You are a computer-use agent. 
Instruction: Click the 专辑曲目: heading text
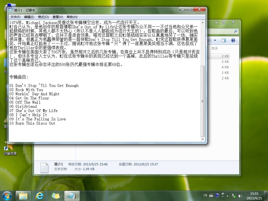pos(19,77)
